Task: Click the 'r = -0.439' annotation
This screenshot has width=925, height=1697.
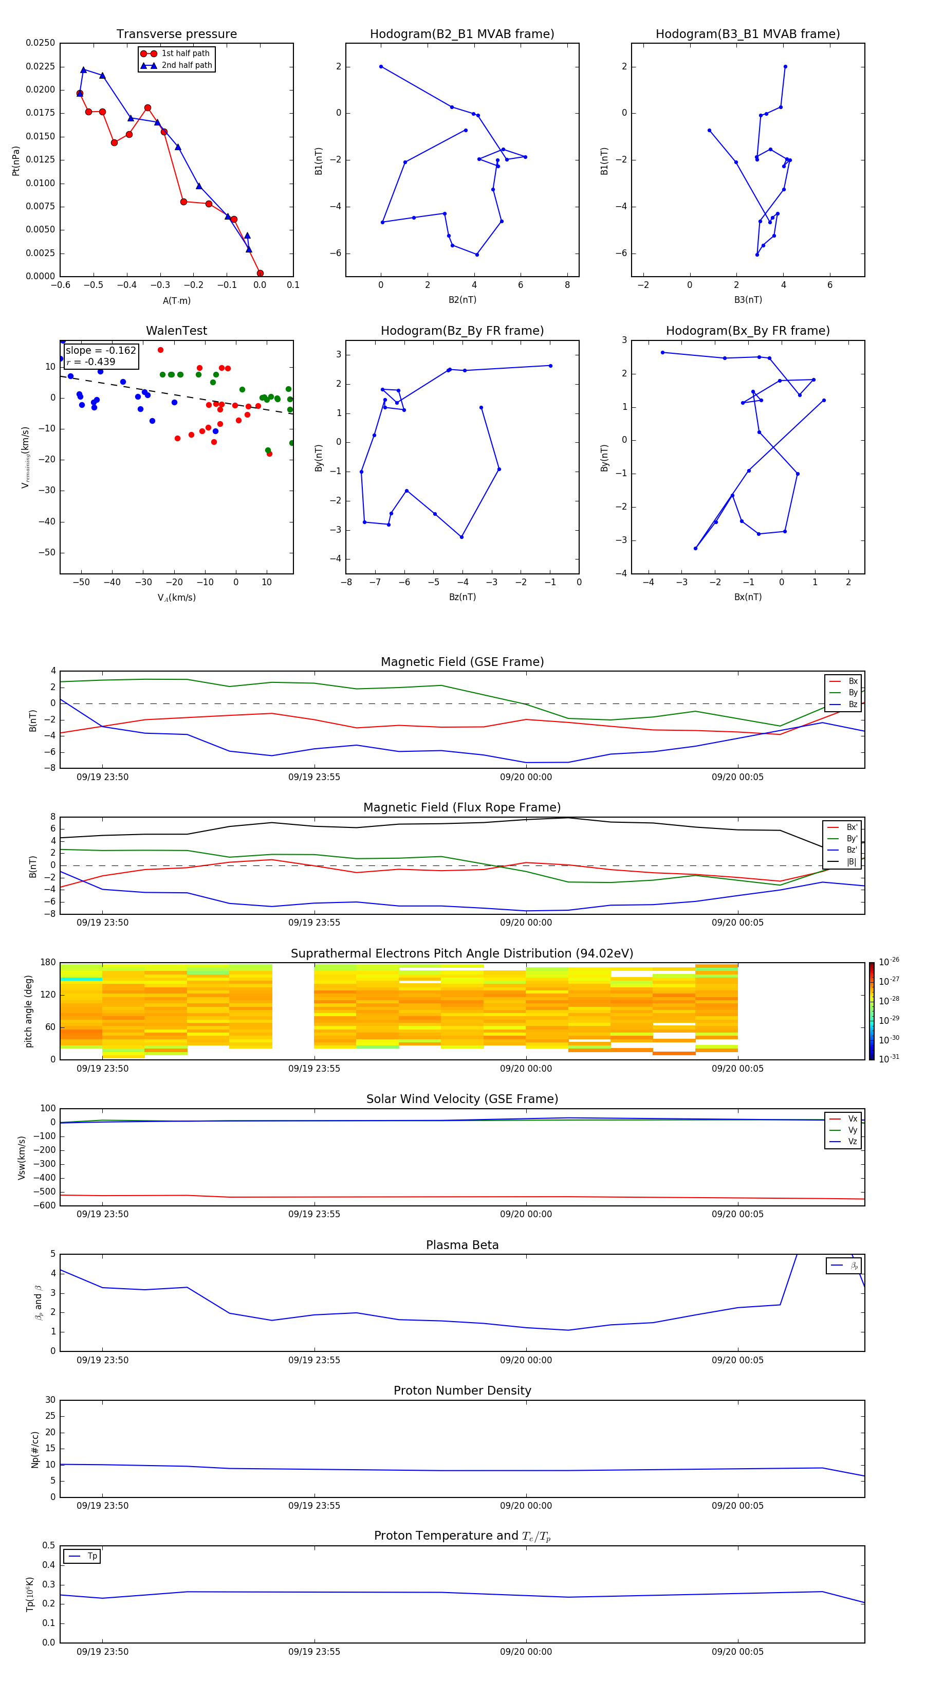Action: point(91,362)
